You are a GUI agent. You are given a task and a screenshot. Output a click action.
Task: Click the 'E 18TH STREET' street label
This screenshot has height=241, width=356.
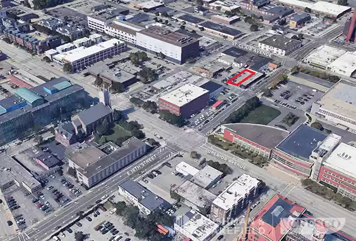(x=142, y=164)
